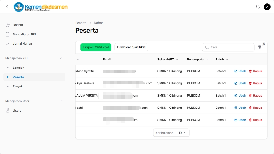274x154 pixels.
Task: Click Batch 1 in AULIA VIRGITA row
Action: point(220,96)
